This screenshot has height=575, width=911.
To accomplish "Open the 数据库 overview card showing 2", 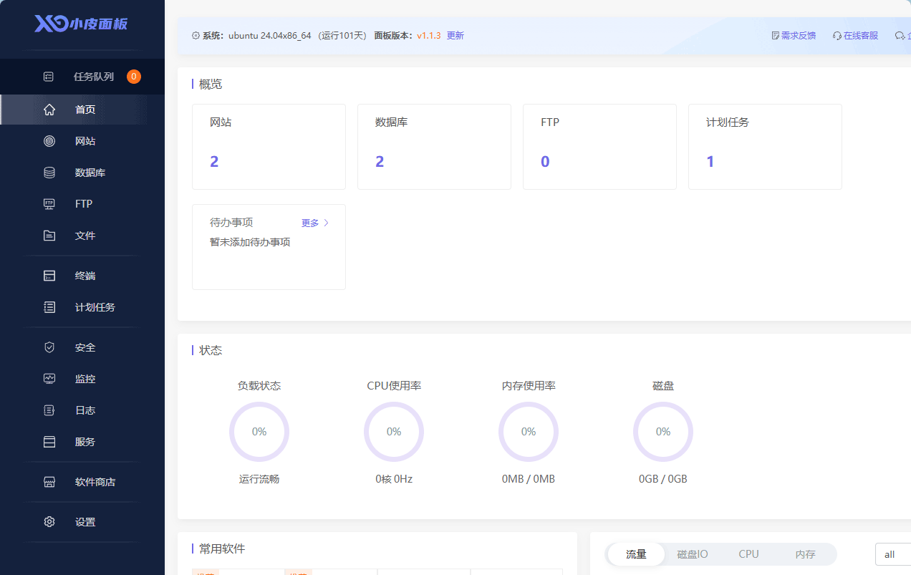I will [x=434, y=147].
